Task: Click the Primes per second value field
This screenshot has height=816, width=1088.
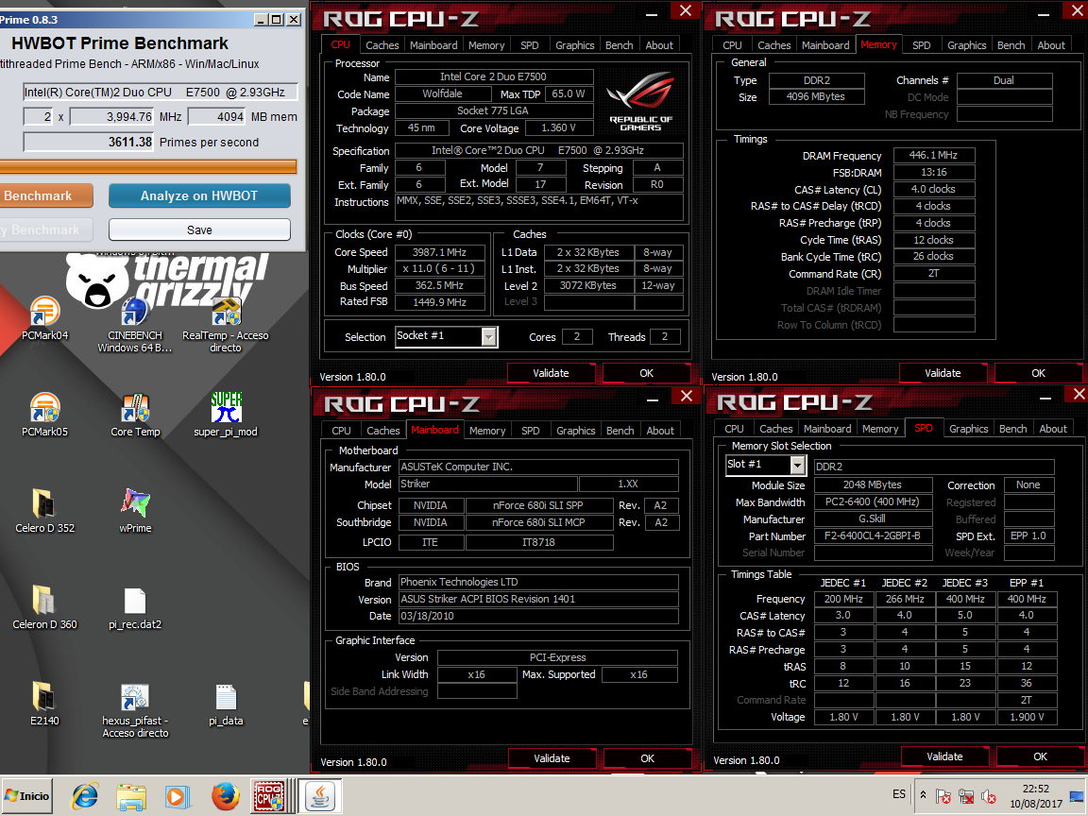Action: 89,143
